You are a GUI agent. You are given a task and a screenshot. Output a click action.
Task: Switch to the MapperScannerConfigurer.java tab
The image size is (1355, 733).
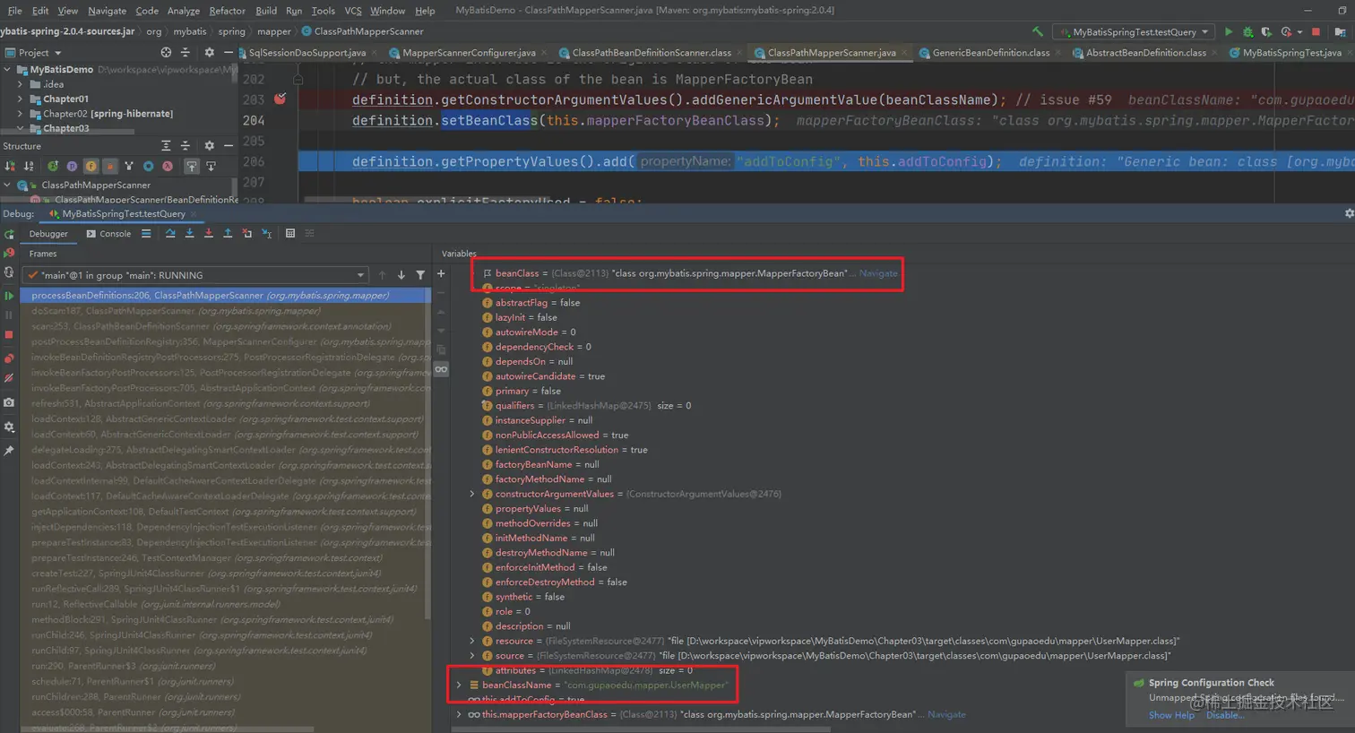469,53
